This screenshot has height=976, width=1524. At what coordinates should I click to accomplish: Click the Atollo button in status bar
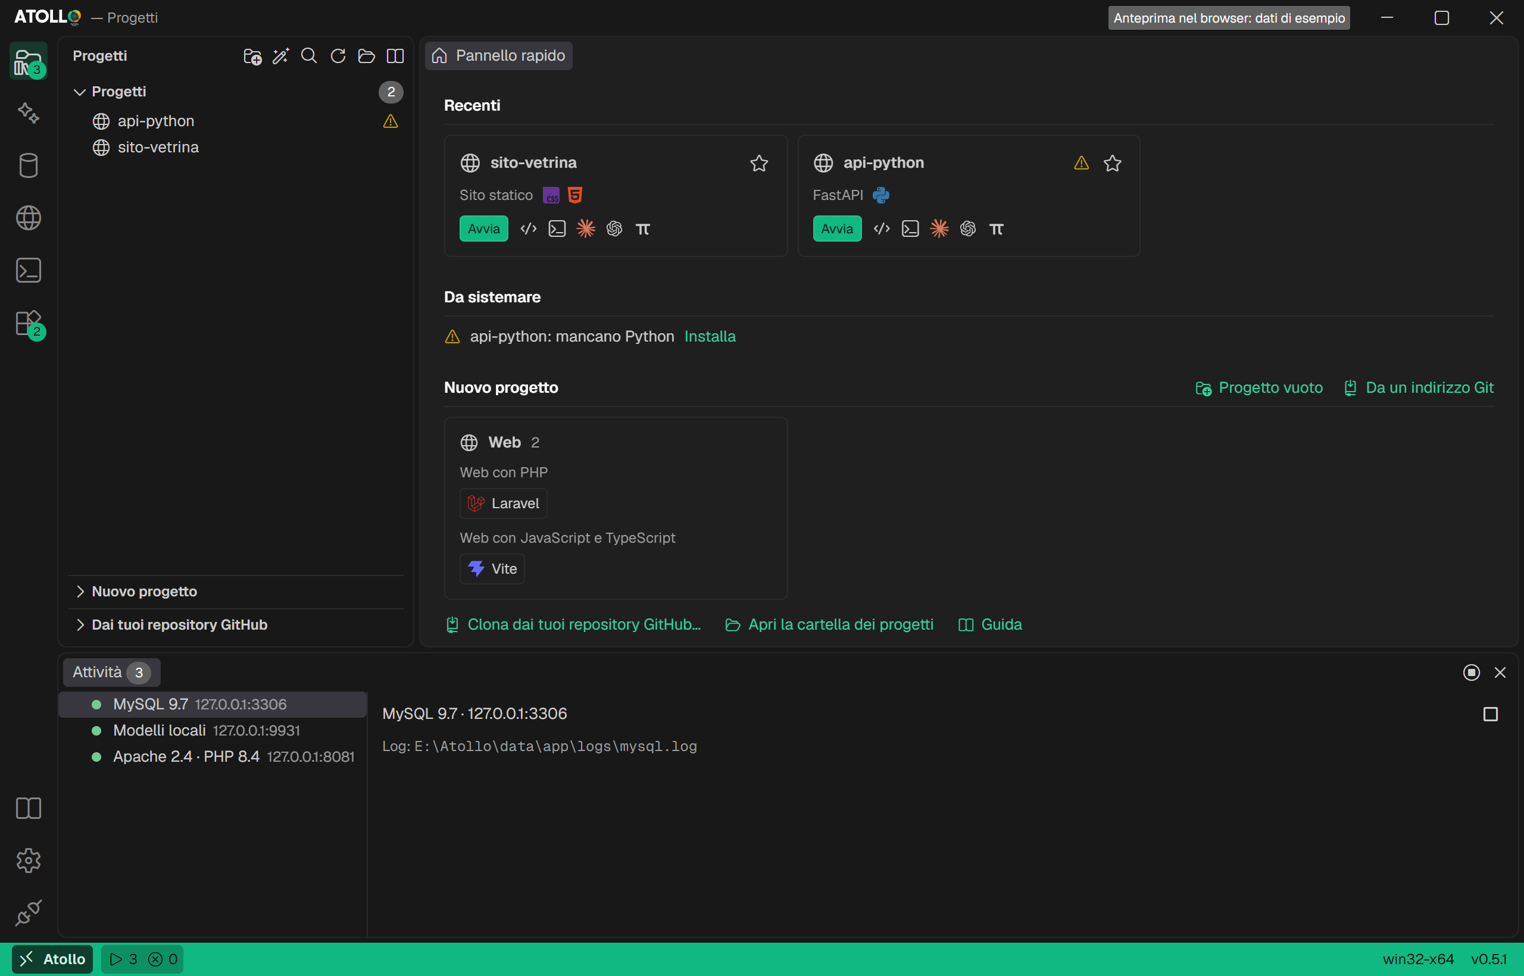coord(52,959)
